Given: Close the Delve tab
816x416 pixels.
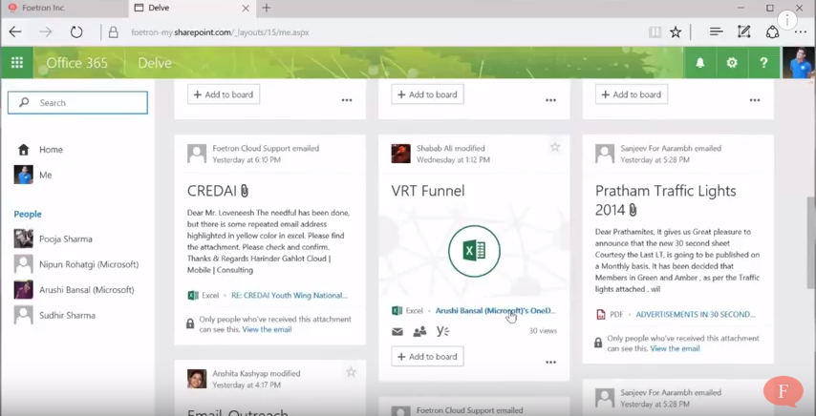Looking at the screenshot, I should tap(246, 8).
